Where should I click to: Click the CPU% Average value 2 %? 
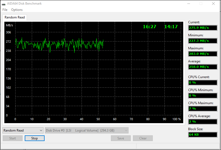pos(203,122)
